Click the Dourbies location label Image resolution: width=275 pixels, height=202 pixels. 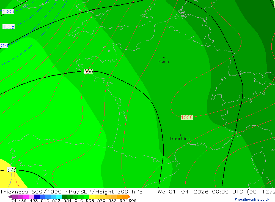(x=180, y=139)
